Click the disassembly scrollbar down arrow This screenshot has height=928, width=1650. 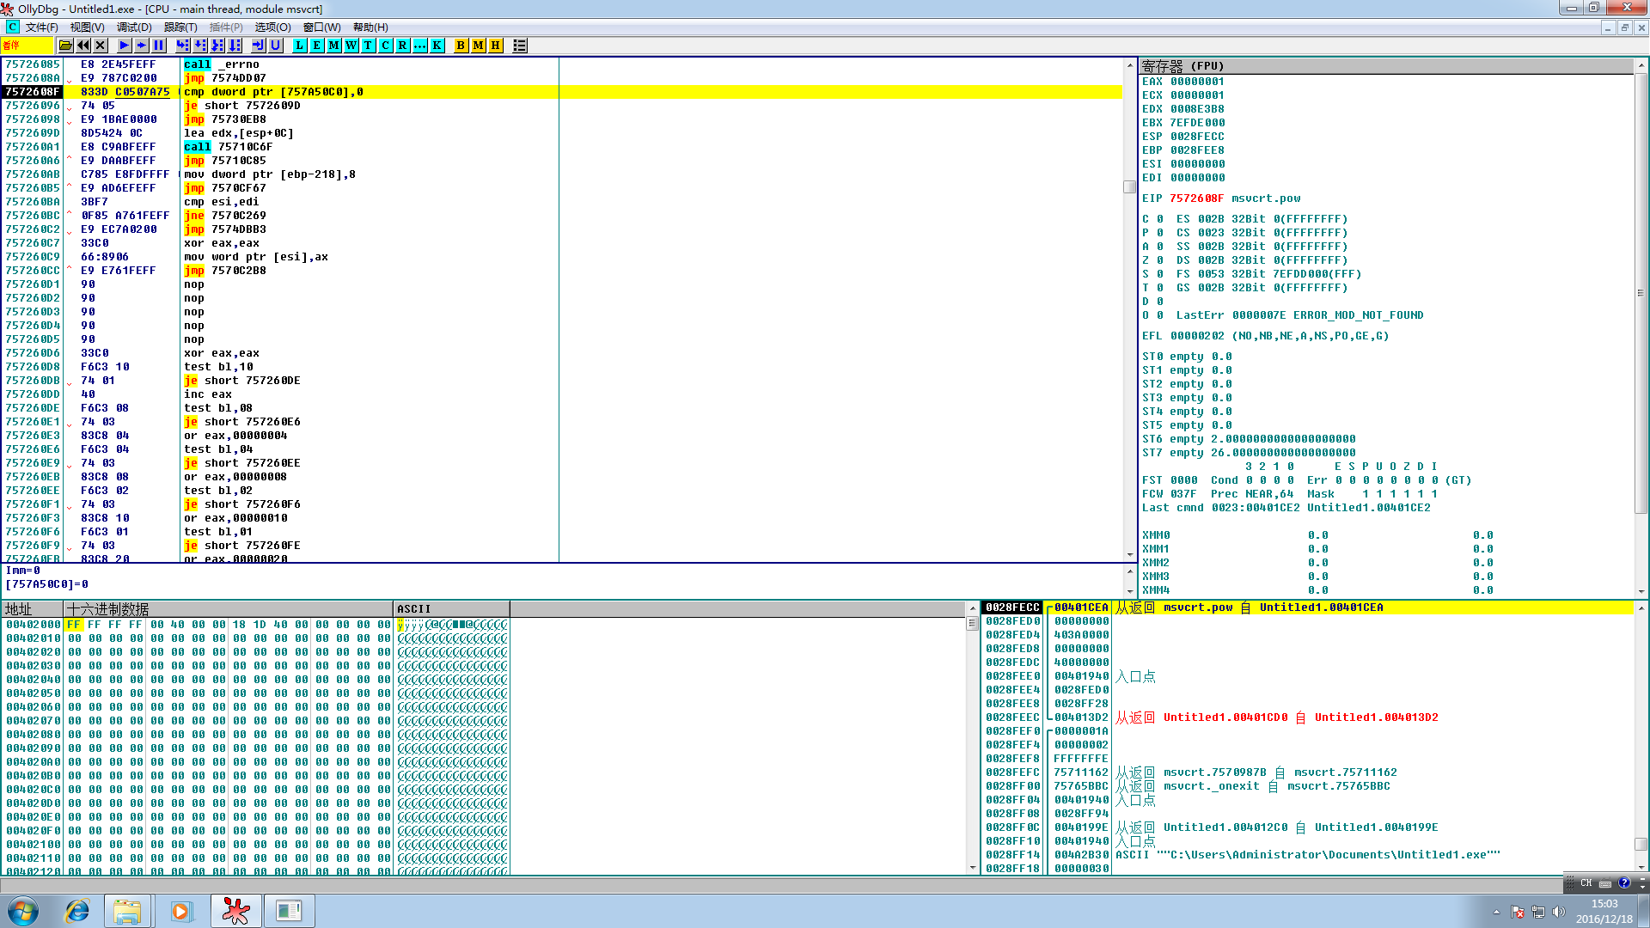click(x=1130, y=555)
